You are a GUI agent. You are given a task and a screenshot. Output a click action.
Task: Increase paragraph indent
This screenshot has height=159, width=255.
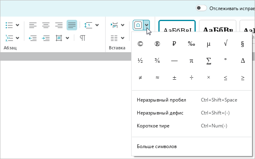pyautogui.click(x=46, y=38)
